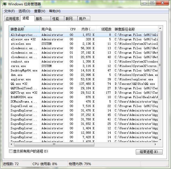Sort by the CPU column header
171x169 pixels.
(73, 29)
